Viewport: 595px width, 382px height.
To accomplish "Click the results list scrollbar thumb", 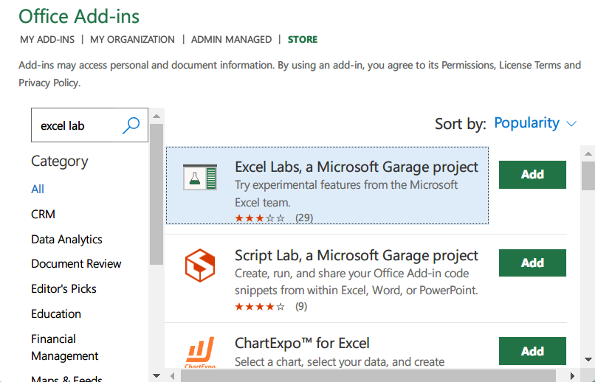I will [588, 176].
